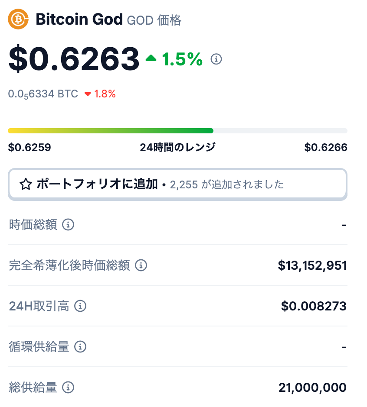Click the $0.6263 current price
Image resolution: width=367 pixels, height=407 pixels.
(x=74, y=59)
